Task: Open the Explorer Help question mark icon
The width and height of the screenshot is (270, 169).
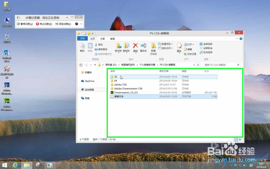Action: pyautogui.click(x=241, y=39)
